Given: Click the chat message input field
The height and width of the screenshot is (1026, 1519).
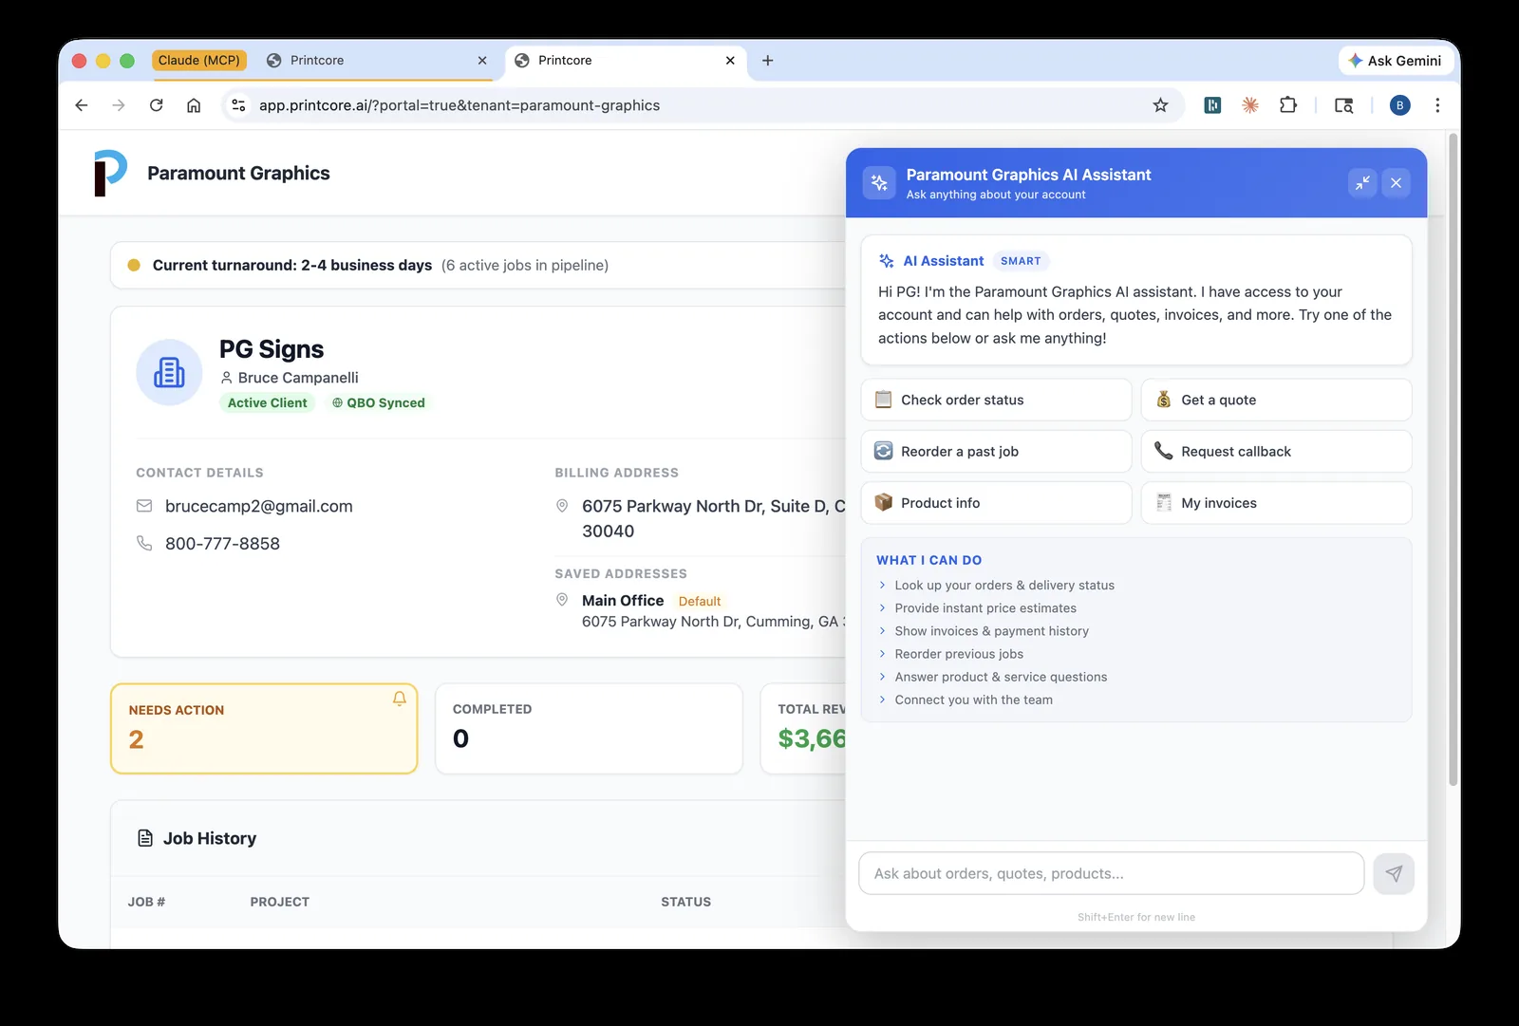Looking at the screenshot, I should pos(1111,873).
